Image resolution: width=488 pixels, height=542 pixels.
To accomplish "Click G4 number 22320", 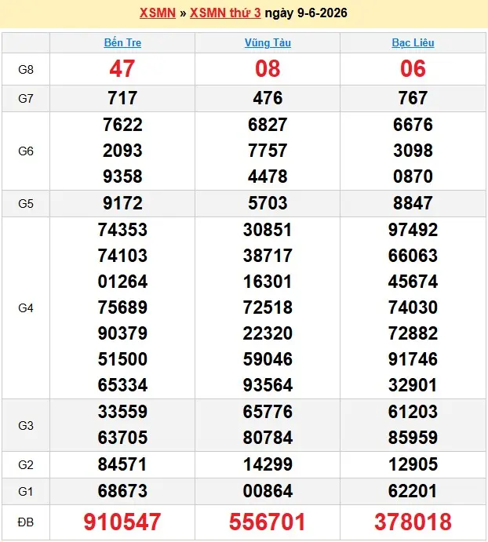I will pos(268,333).
